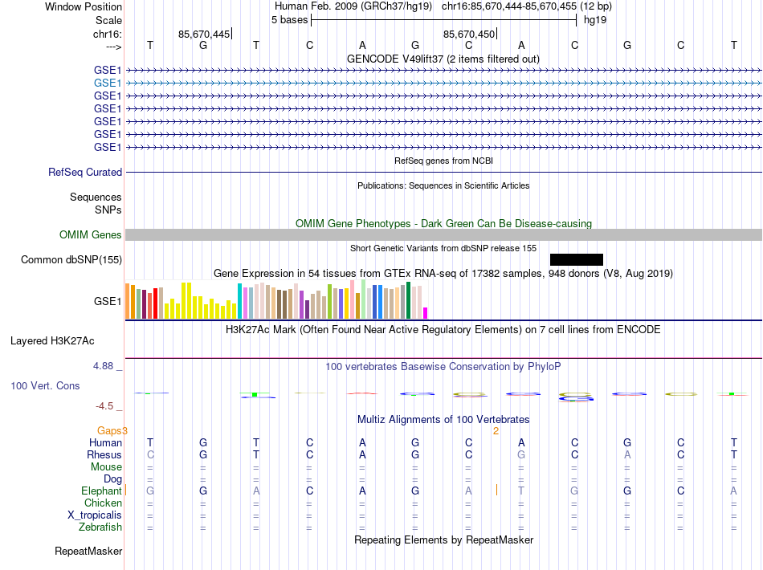The image size is (763, 570).
Task: Click position marker 85,670,450
Action: (x=469, y=34)
